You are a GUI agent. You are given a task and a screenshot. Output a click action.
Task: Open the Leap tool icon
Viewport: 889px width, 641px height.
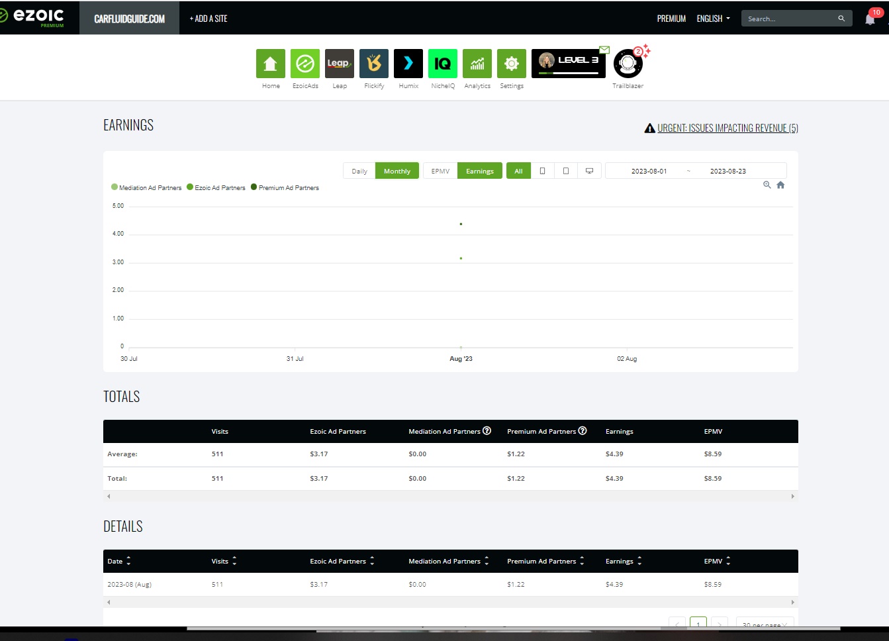(340, 64)
